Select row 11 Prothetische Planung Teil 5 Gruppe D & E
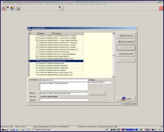Screen dimensions: 164x132 pyautogui.click(x=56, y=49)
